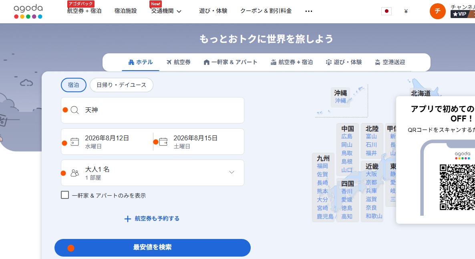
Task: Open the 2026年8月12日 check-in date picker
Action: (x=107, y=142)
